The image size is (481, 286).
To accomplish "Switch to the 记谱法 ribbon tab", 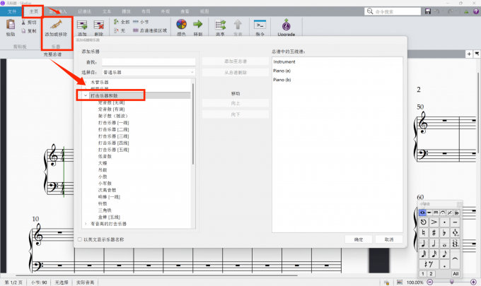I will pos(84,11).
